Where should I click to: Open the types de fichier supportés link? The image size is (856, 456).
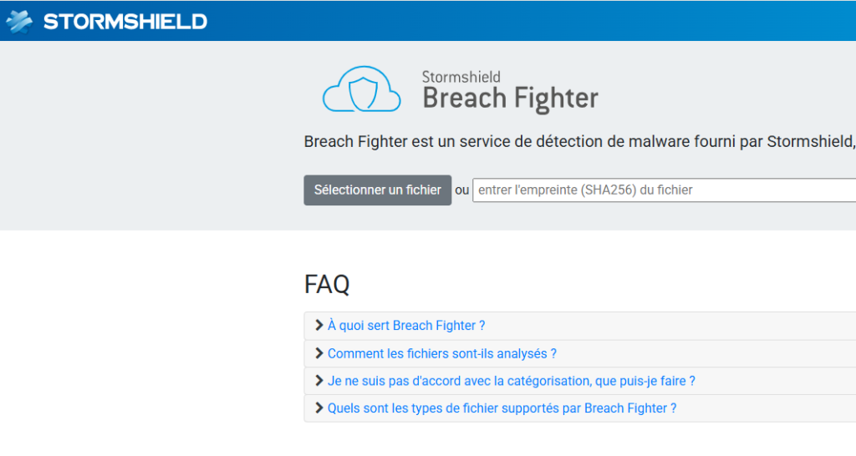click(502, 409)
